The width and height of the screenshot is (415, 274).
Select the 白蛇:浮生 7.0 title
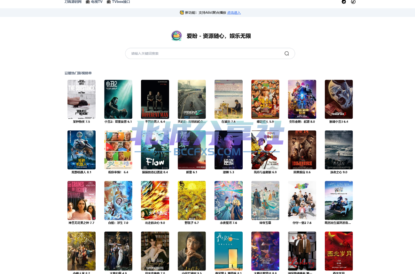[x=118, y=223]
